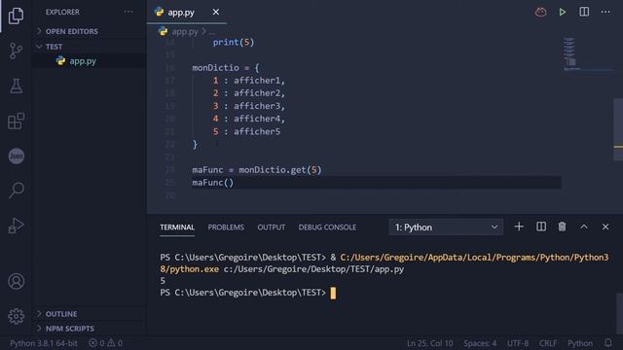This screenshot has width=623, height=350.
Task: Maximize the panel size chevron
Action: click(x=584, y=227)
